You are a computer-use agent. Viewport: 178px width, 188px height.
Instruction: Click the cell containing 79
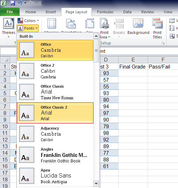coord(109,126)
